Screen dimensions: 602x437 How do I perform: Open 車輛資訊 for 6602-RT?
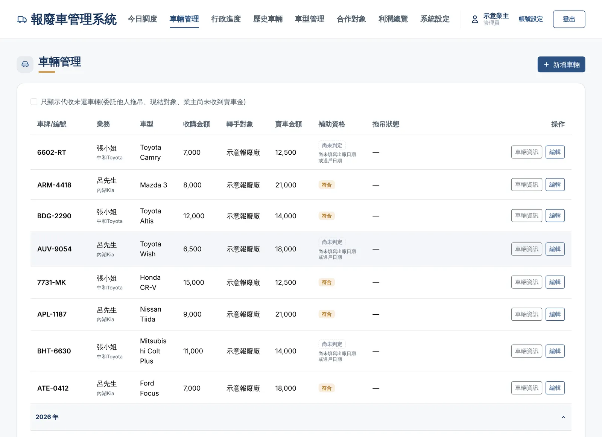coord(526,152)
